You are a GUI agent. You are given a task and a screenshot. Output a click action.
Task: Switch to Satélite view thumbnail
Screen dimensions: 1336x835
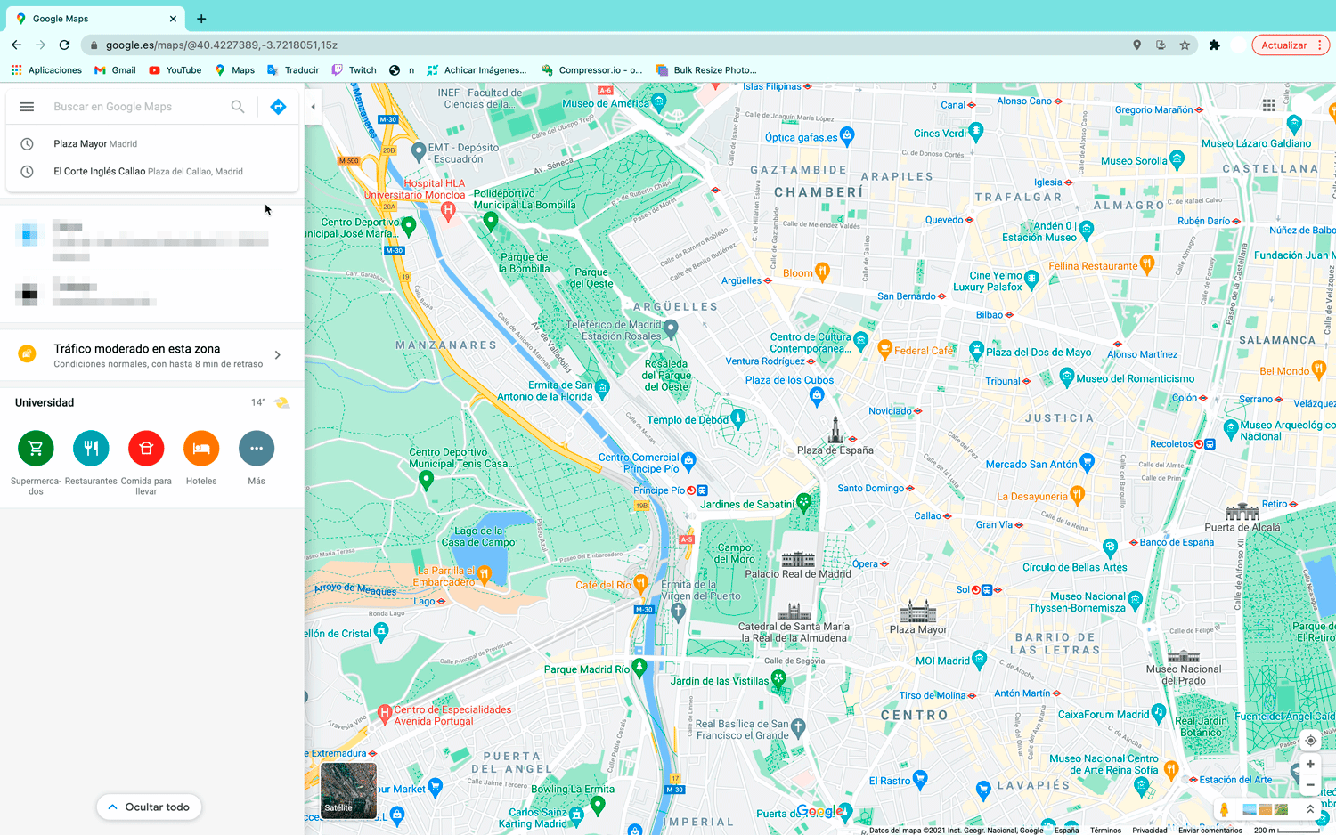(x=348, y=790)
